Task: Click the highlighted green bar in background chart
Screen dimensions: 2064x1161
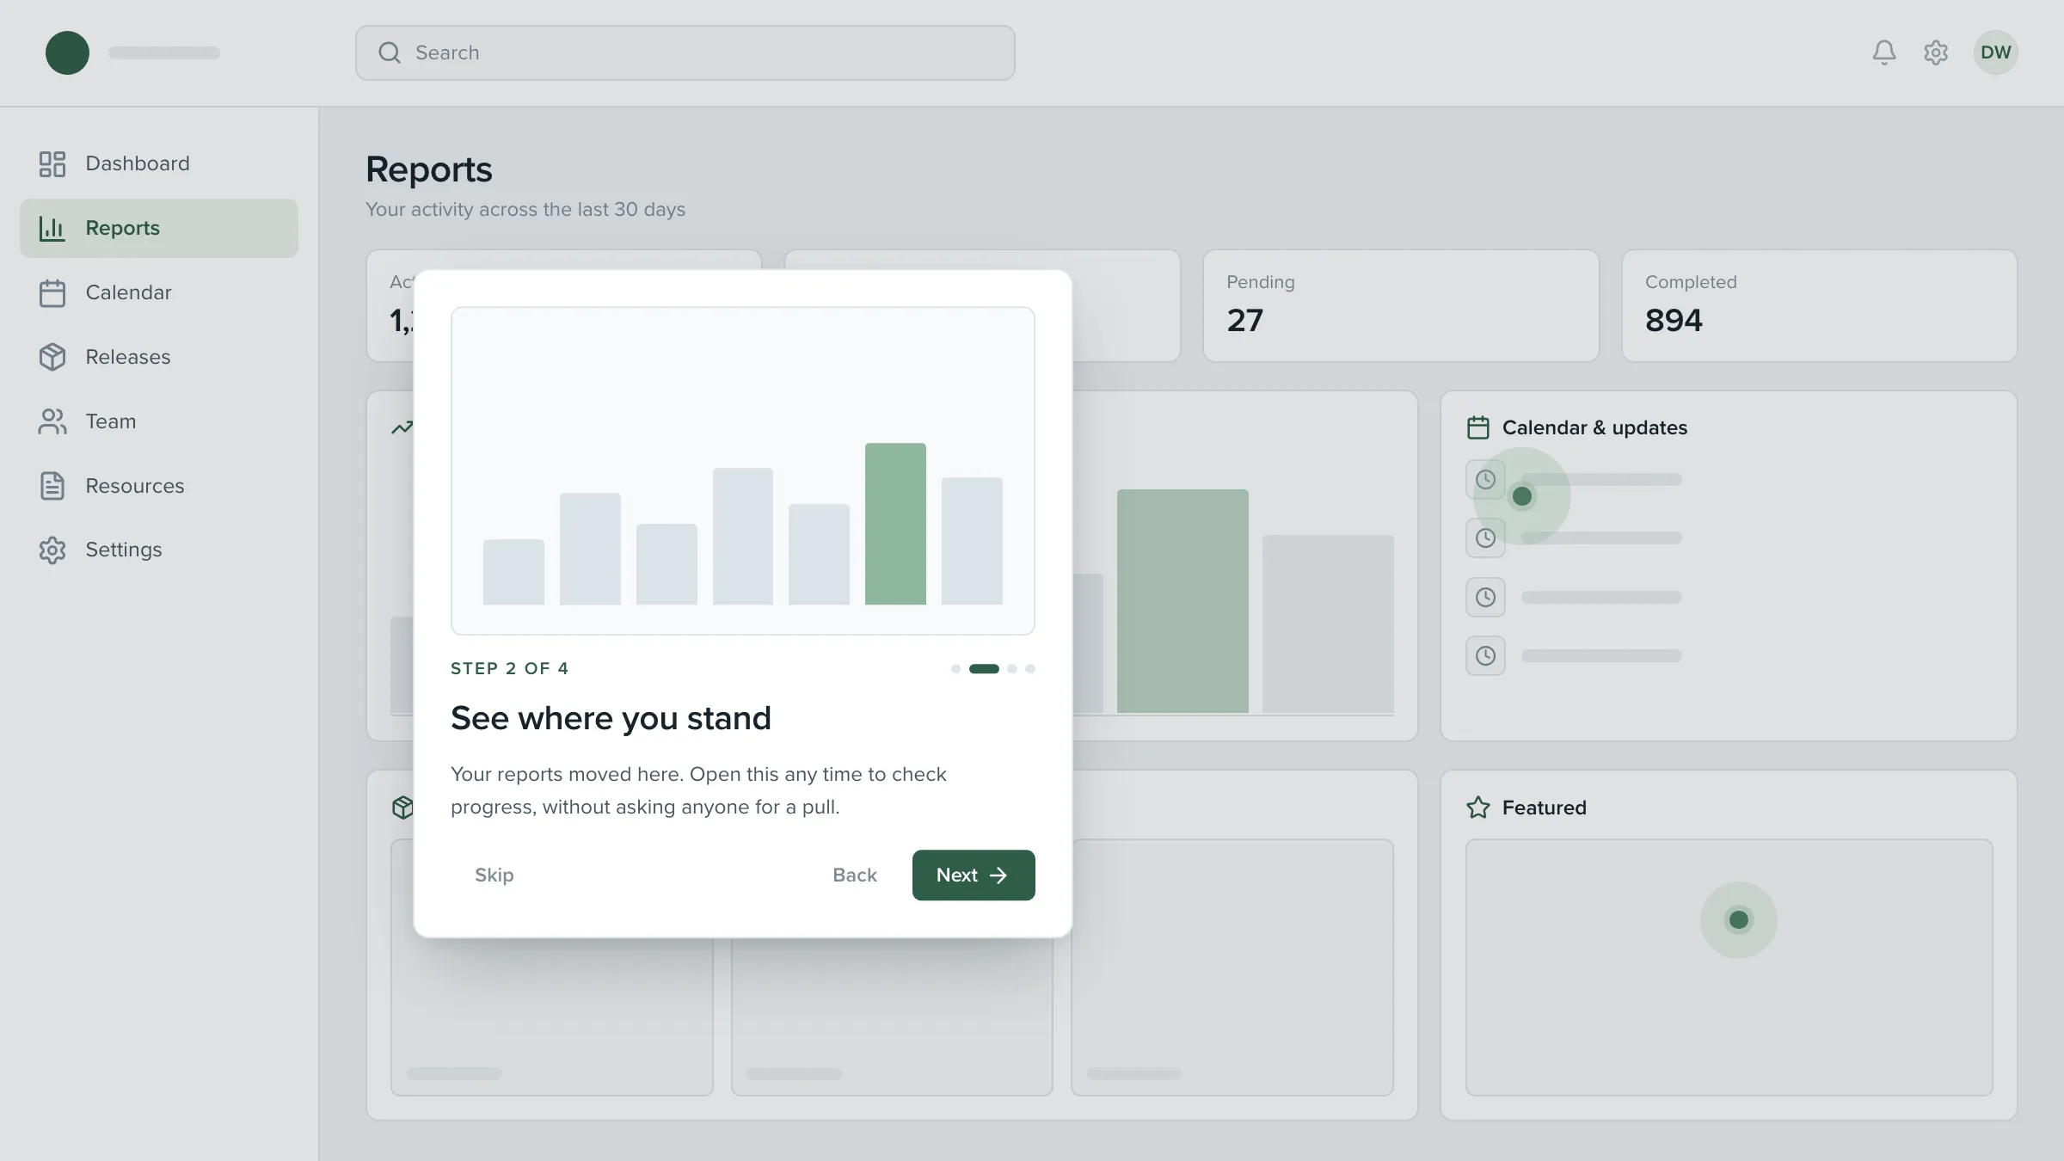Action: pyautogui.click(x=1182, y=601)
